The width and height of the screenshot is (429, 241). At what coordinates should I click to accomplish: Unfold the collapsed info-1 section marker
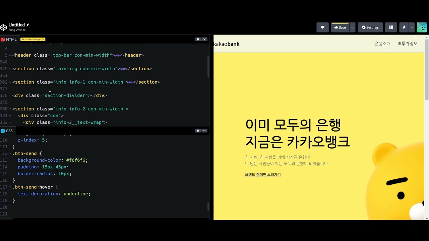[x=131, y=82]
